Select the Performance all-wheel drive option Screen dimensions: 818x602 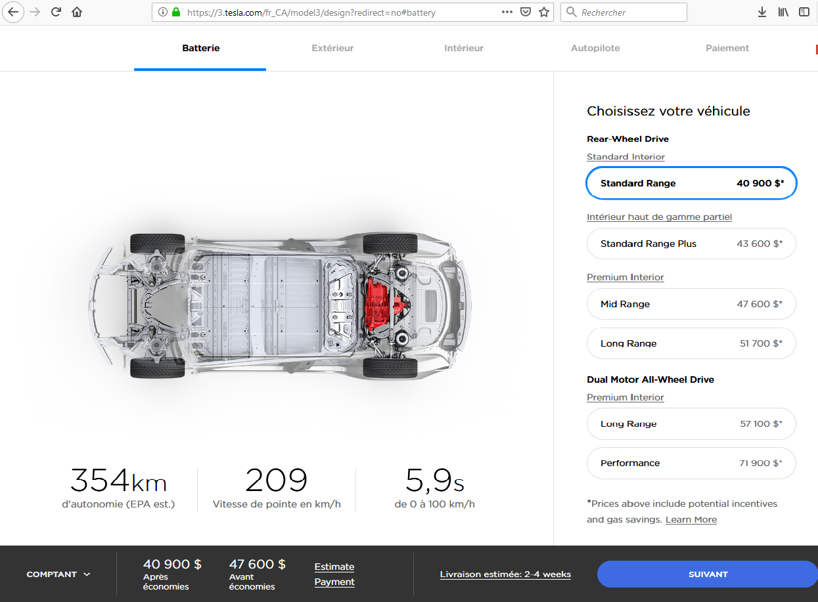point(691,463)
